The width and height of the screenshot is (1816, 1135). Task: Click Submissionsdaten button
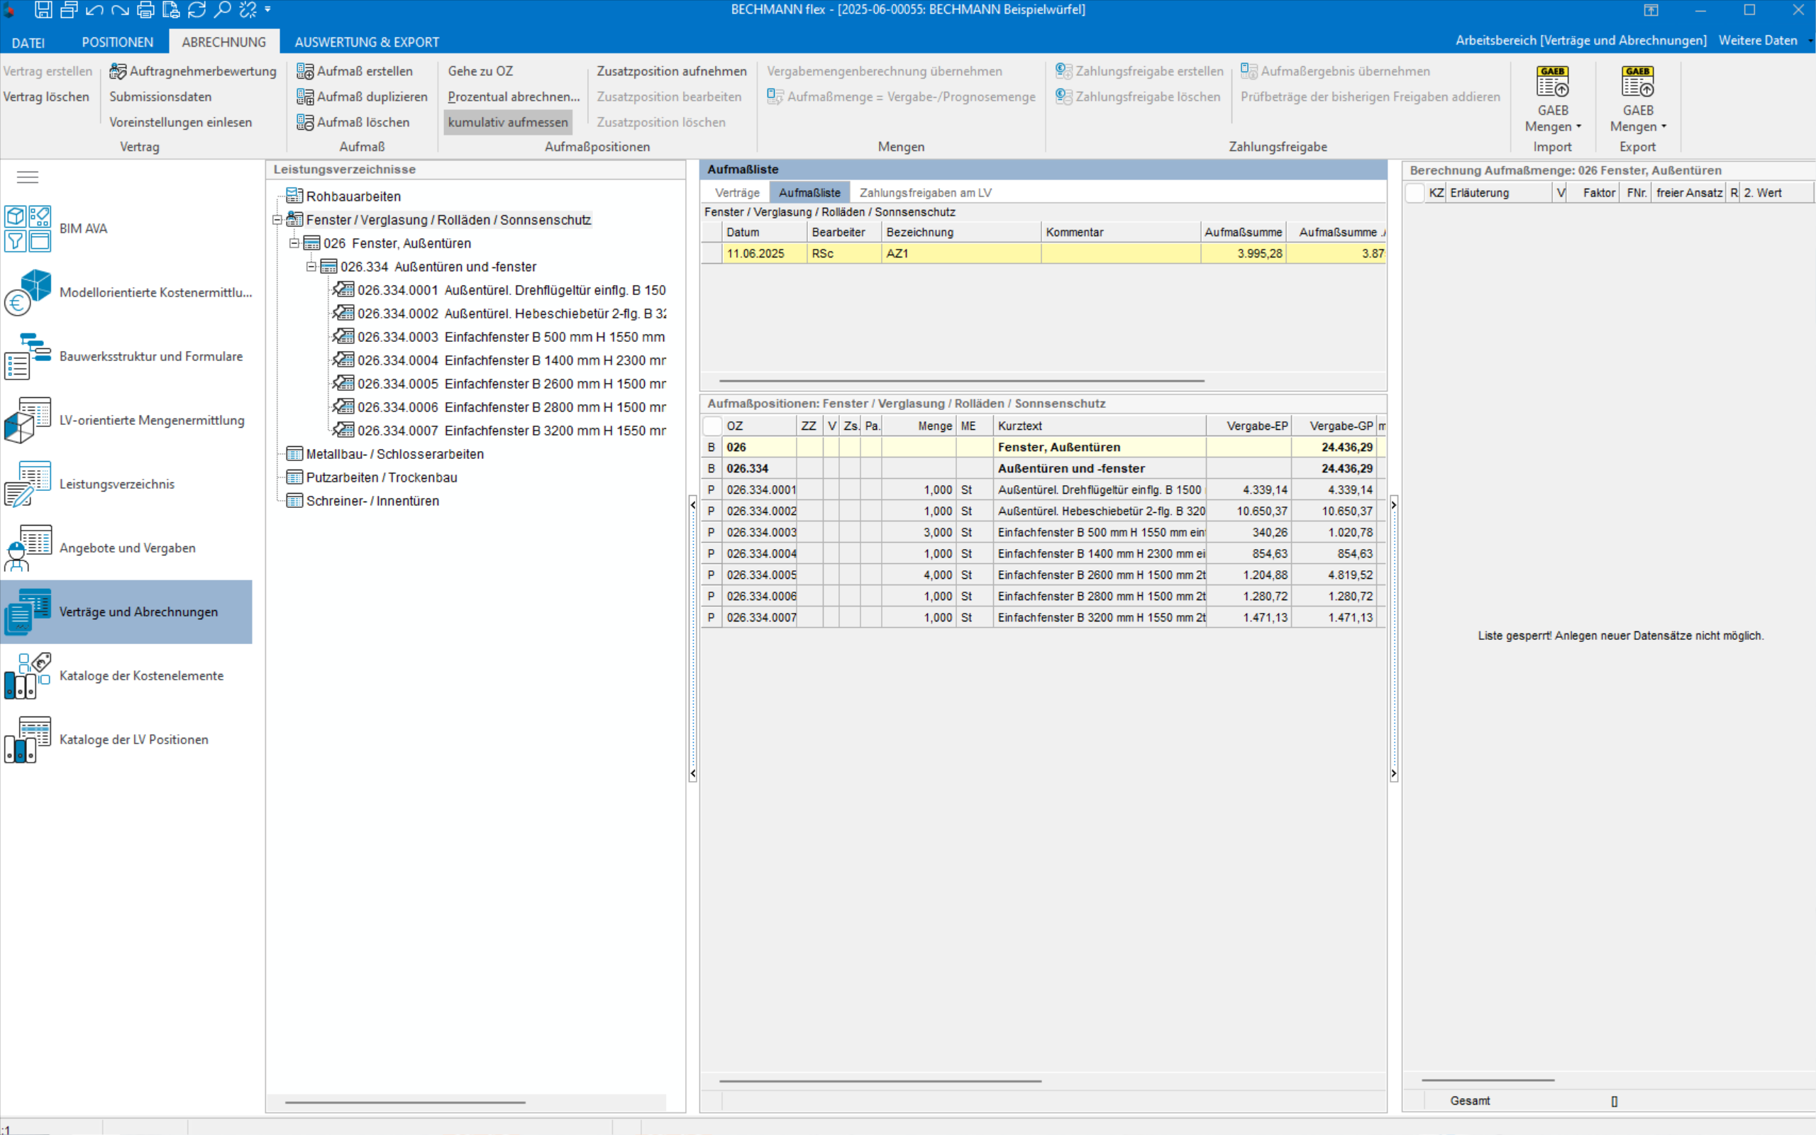click(x=160, y=97)
